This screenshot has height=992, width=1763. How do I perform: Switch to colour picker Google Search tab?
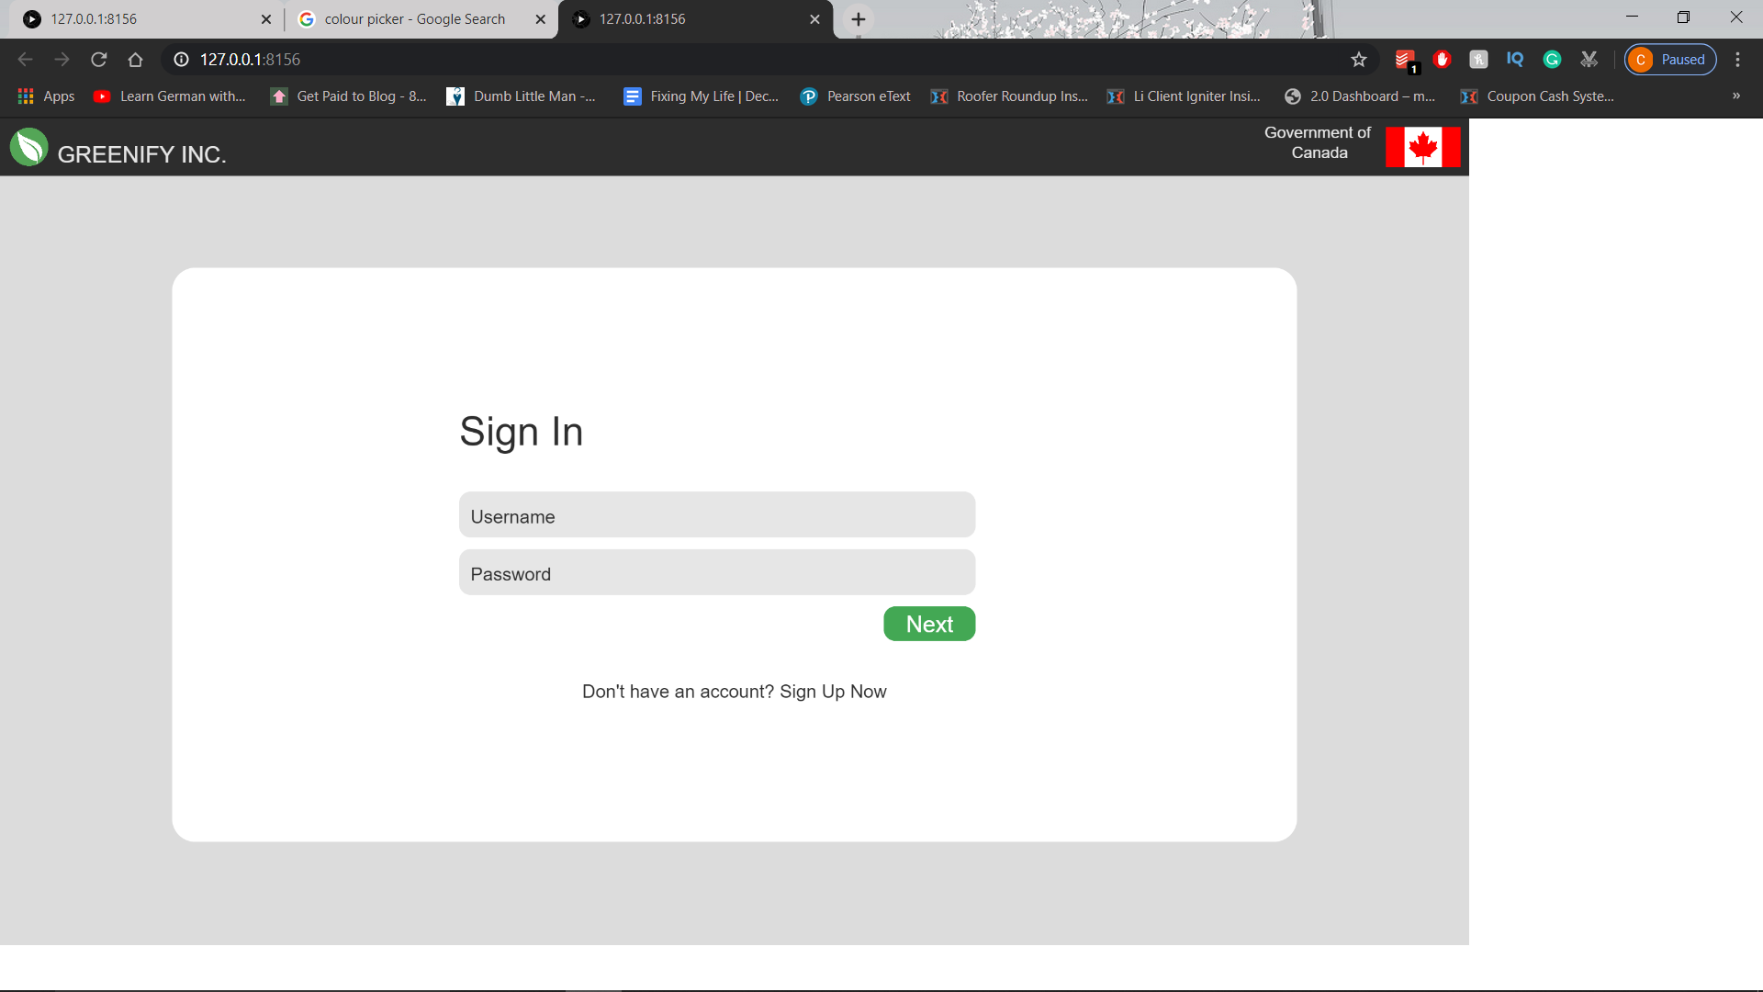click(x=414, y=19)
